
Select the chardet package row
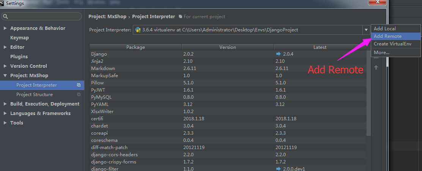(x=228, y=126)
